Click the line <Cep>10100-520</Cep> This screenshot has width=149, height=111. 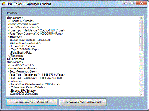[x=24, y=50]
